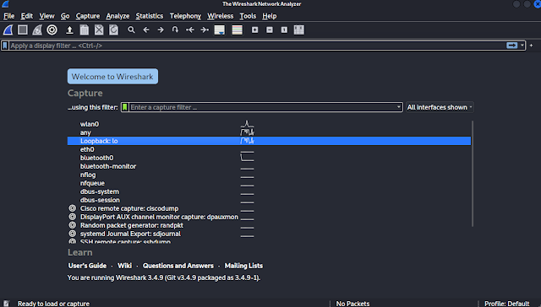Screen dimensions: 541x307
Task: Reload the capture file icon
Action: point(113,30)
